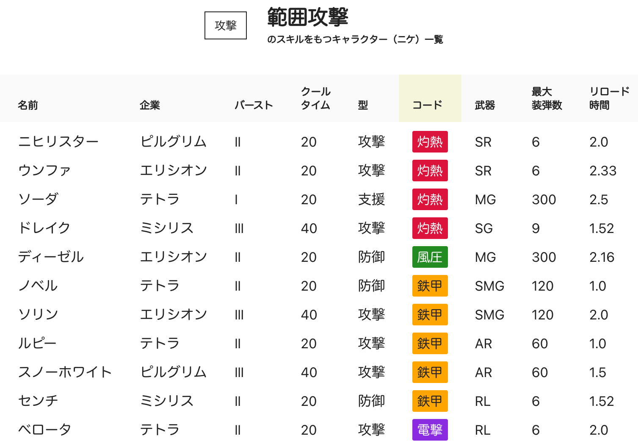This screenshot has height=444, width=638.
Task: Click the クールタイム column header
Action: [x=315, y=98]
